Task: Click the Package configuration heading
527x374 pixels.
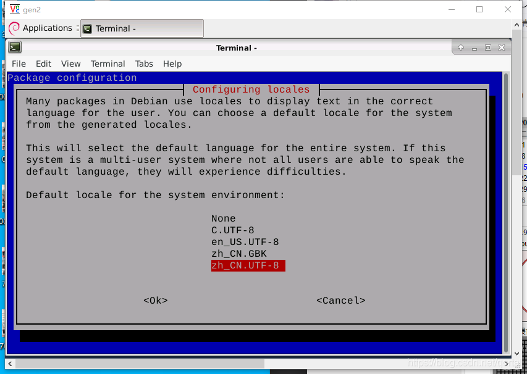Action: [72, 78]
